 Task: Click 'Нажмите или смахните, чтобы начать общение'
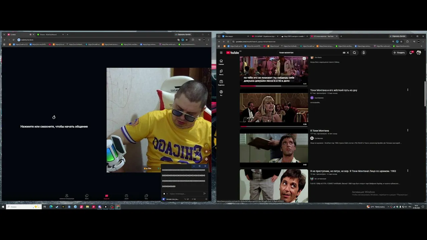54,127
